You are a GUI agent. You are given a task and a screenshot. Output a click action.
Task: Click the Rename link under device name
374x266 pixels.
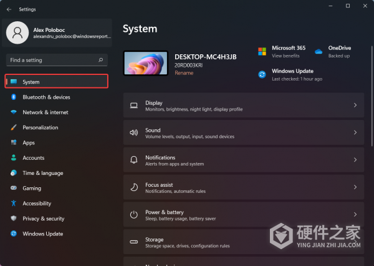(184, 73)
